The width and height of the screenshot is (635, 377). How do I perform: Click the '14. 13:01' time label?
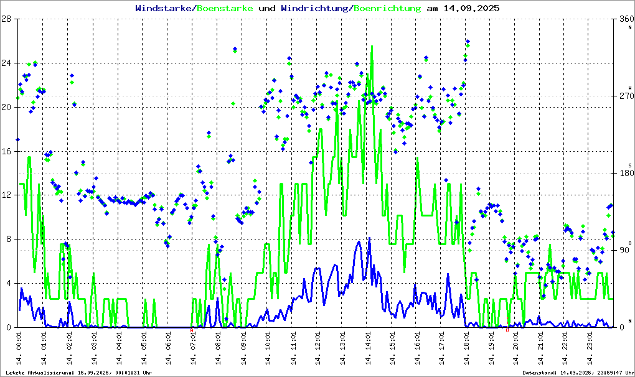(x=342, y=348)
